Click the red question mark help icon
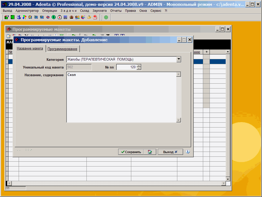 pyautogui.click(x=95, y=17)
